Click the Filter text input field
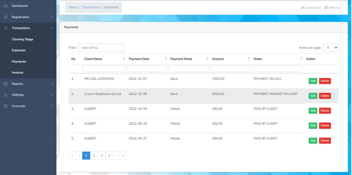The width and height of the screenshot is (352, 175). (101, 47)
